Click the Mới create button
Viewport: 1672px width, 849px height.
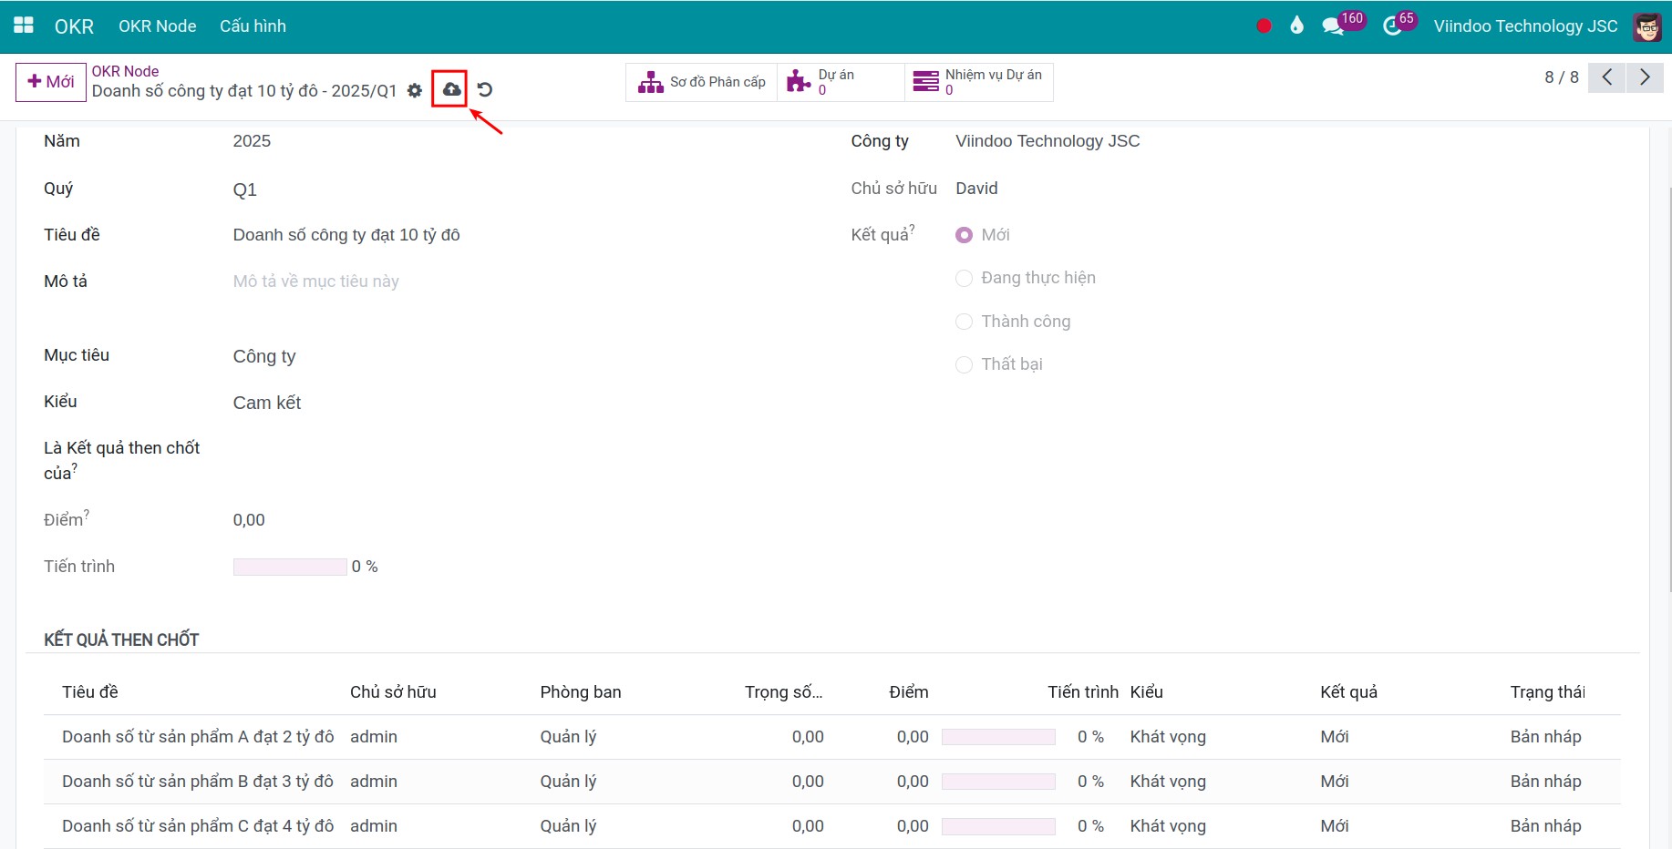(51, 82)
